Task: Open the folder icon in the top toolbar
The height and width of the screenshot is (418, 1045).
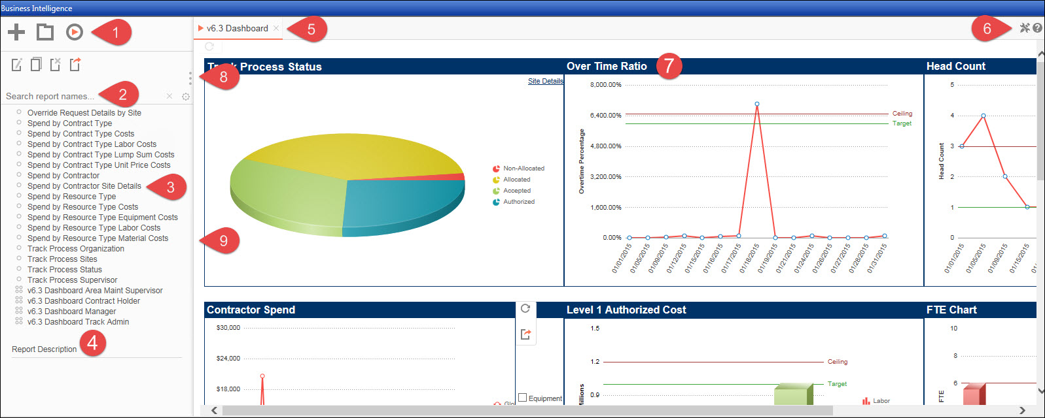Action: (45, 31)
